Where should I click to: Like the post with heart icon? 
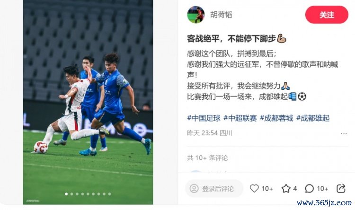[254, 188]
